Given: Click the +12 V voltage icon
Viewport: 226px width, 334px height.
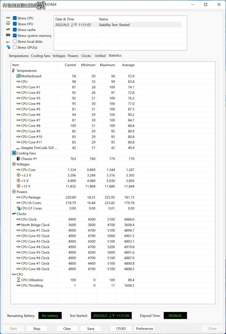Looking at the screenshot, I should pyautogui.click(x=19, y=186).
